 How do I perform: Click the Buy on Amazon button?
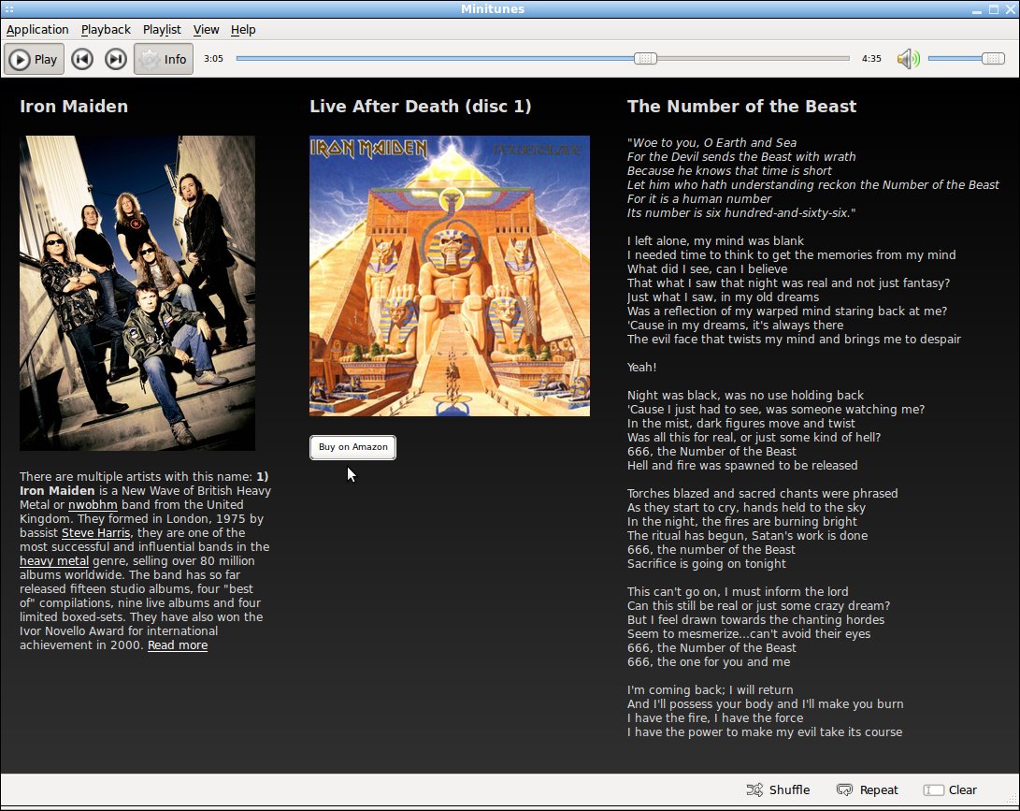[x=352, y=447]
